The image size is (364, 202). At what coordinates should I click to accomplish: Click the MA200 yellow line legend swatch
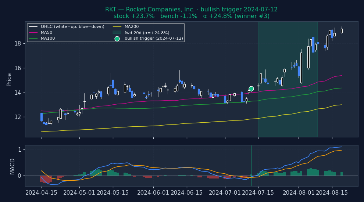tap(117, 27)
